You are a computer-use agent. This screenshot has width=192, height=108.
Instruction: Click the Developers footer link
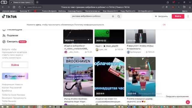(x=7, y=98)
